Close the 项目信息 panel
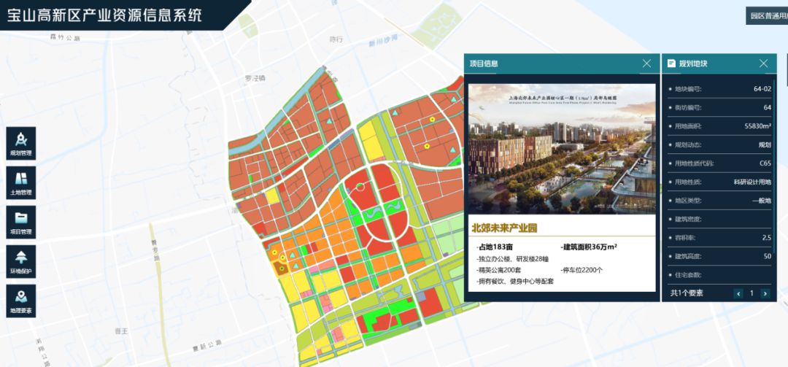This screenshot has width=788, height=367. coord(646,63)
